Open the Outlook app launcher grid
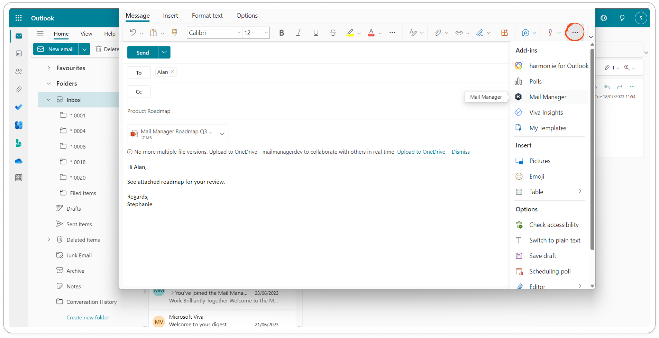The width and height of the screenshot is (659, 338). tap(19, 18)
